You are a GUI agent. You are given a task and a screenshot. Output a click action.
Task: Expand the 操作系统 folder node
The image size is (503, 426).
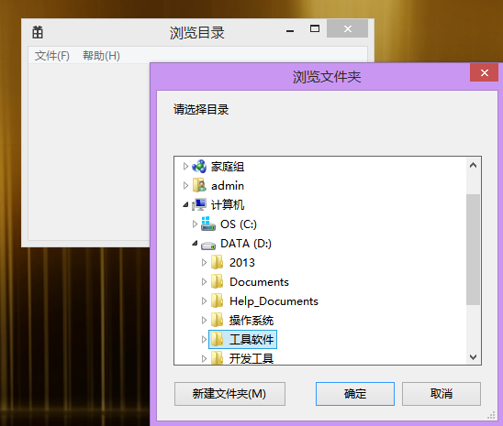click(204, 320)
